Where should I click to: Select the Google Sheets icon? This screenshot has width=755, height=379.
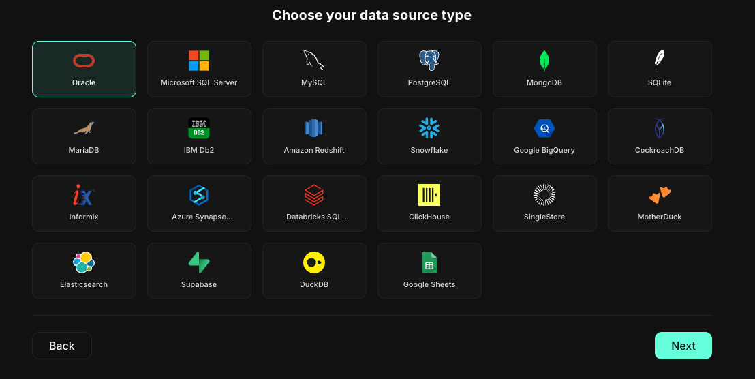[x=429, y=262]
